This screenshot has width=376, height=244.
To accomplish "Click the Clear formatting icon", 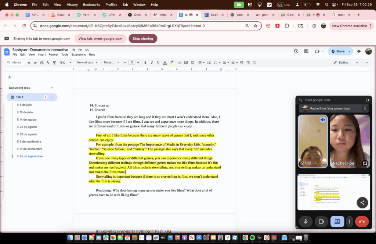I will (254, 63).
